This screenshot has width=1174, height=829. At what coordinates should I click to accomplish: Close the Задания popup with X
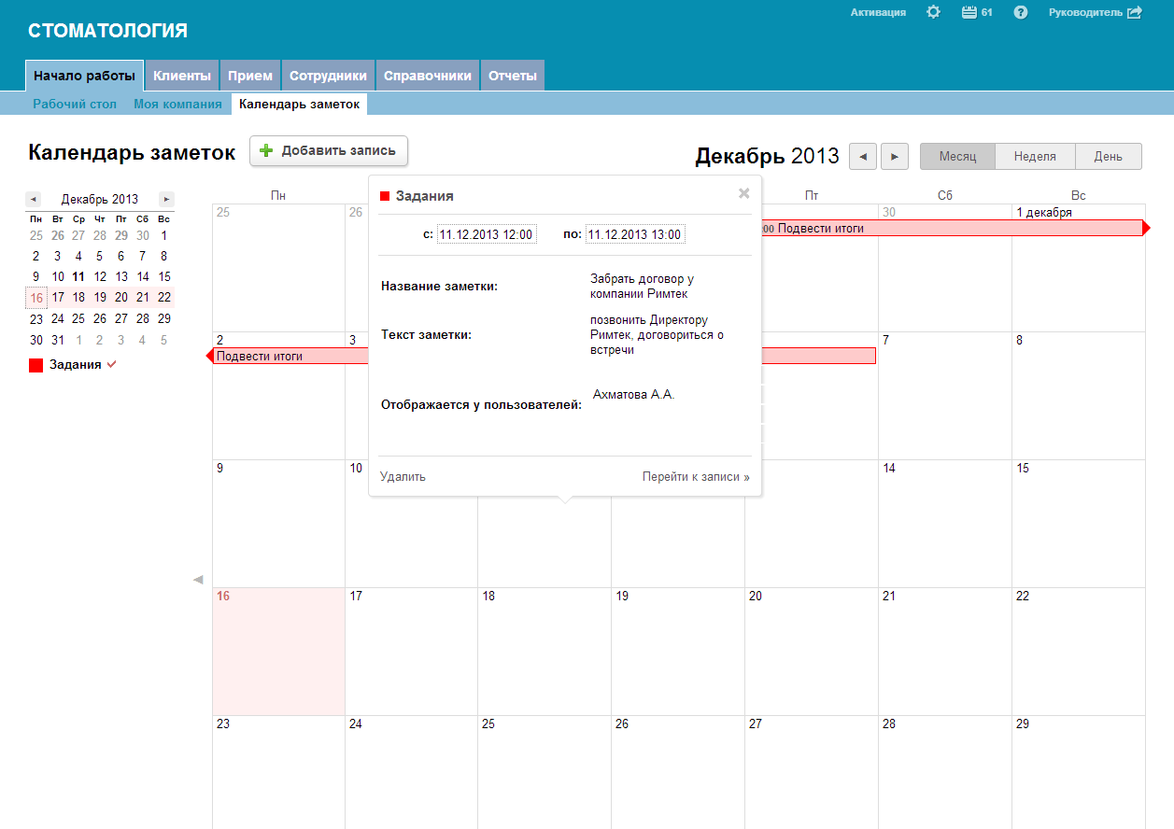(744, 193)
